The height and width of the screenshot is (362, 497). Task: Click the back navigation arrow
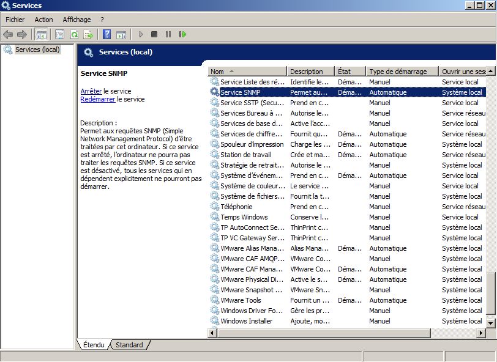(8, 34)
